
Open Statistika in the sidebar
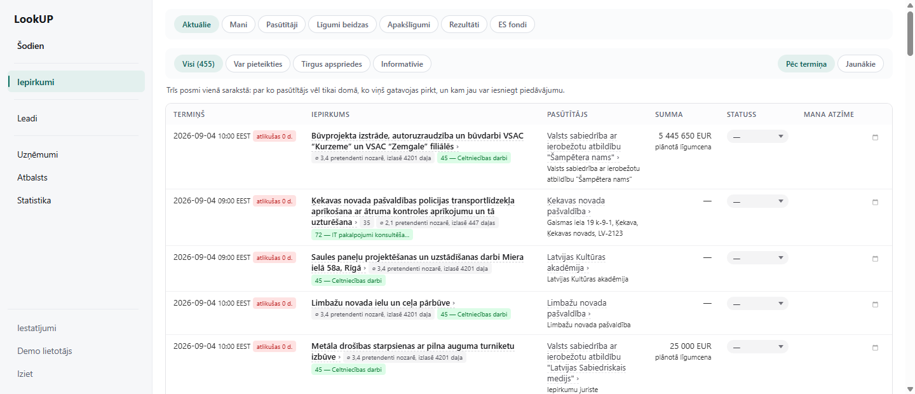coord(34,200)
